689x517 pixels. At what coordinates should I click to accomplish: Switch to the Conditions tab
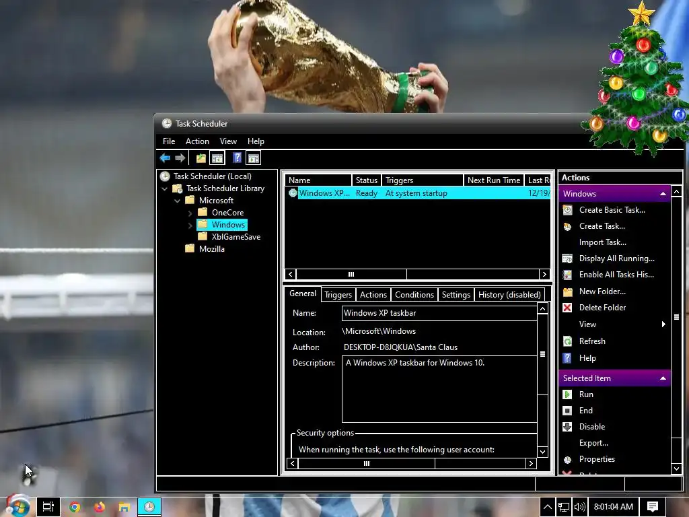click(414, 295)
